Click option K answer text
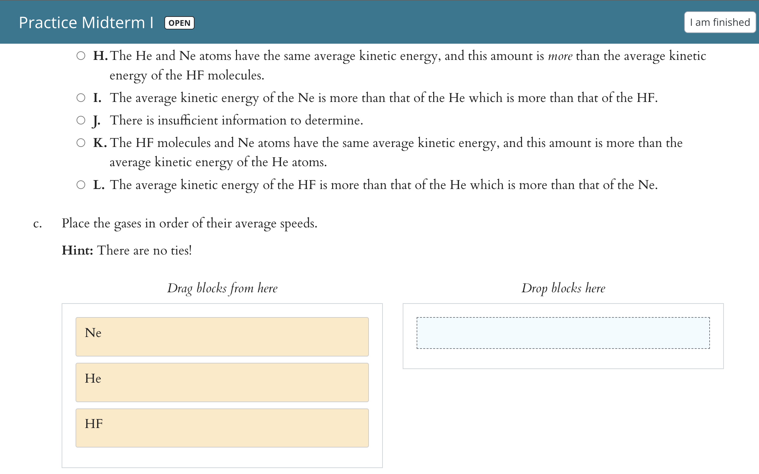This screenshot has height=474, width=759. click(x=396, y=143)
